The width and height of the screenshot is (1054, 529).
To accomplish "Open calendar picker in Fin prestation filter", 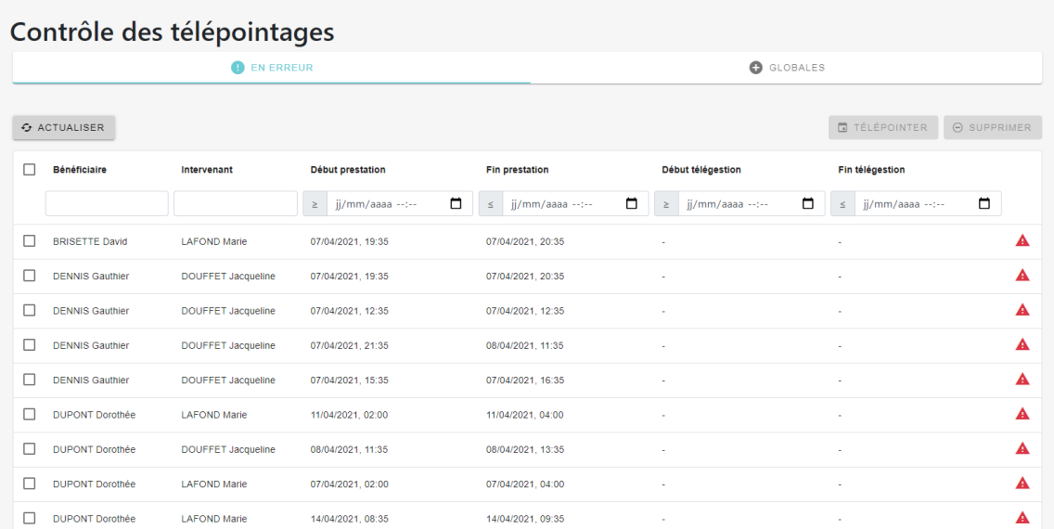I will (x=631, y=203).
